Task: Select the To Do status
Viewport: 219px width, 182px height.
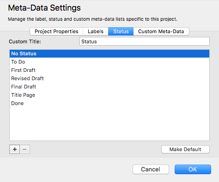Action: [109, 62]
